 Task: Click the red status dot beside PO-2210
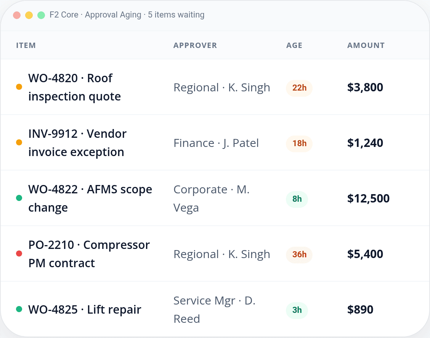coord(19,253)
